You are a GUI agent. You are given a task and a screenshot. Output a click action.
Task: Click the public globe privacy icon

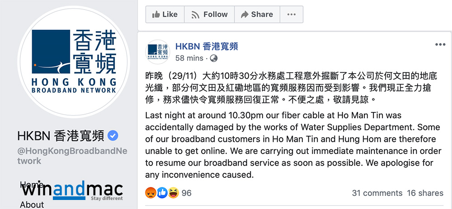[x=214, y=58]
